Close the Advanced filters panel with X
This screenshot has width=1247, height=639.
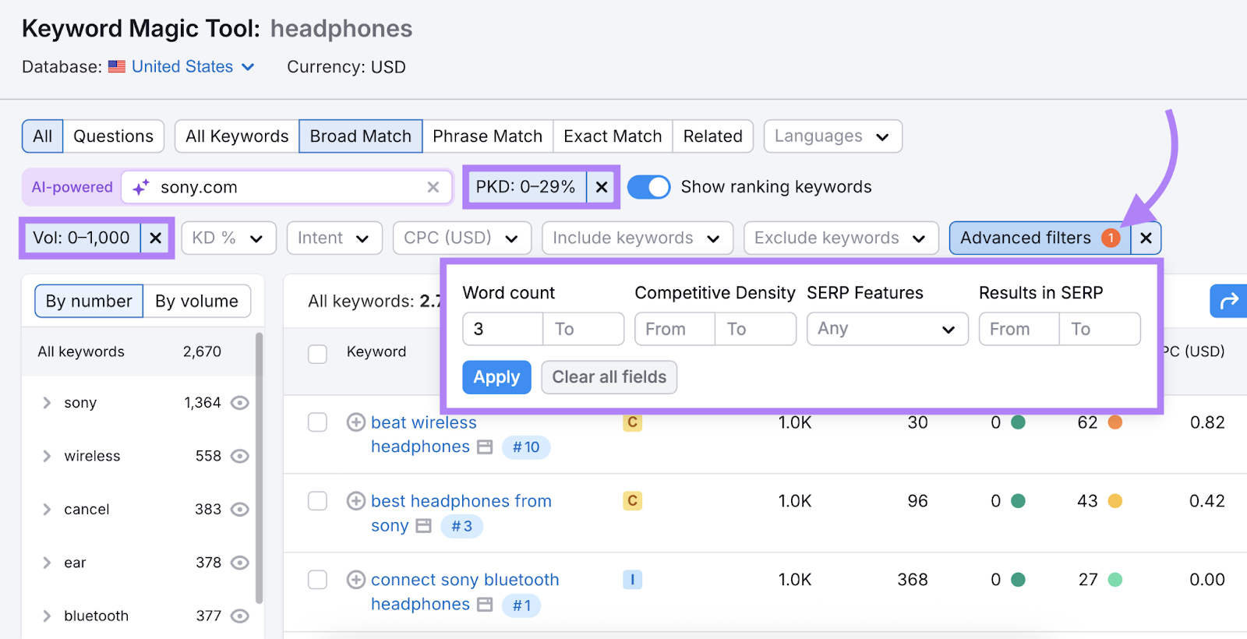1146,238
